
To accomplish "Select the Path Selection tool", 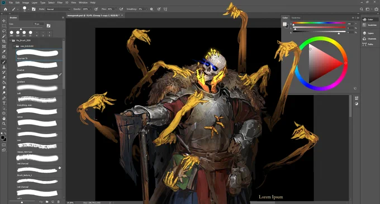I will pos(4,108).
